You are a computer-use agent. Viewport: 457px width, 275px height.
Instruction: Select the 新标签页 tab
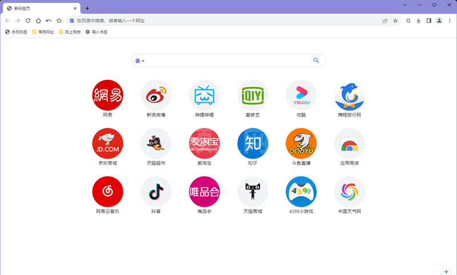click(x=42, y=9)
